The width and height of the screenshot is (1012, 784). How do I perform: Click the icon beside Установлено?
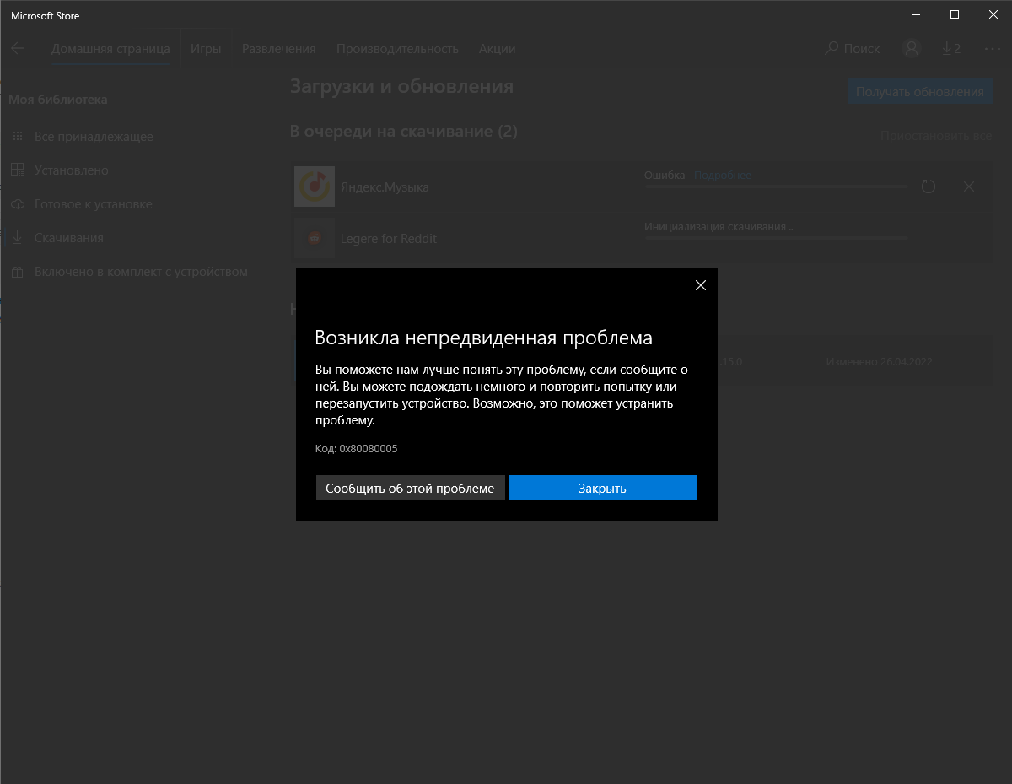click(18, 170)
